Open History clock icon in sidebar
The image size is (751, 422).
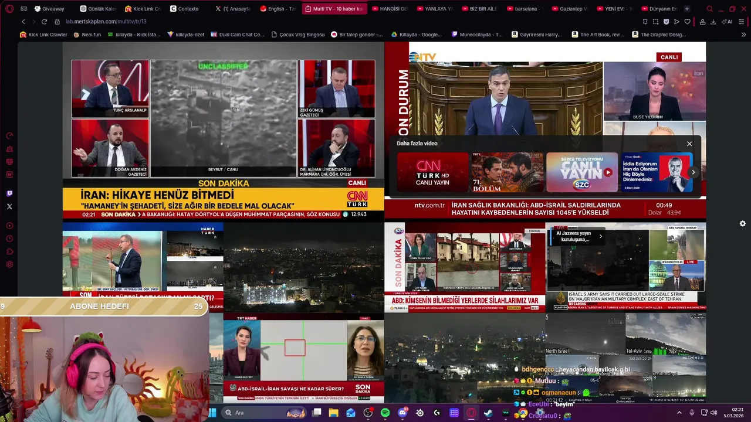pyautogui.click(x=9, y=239)
